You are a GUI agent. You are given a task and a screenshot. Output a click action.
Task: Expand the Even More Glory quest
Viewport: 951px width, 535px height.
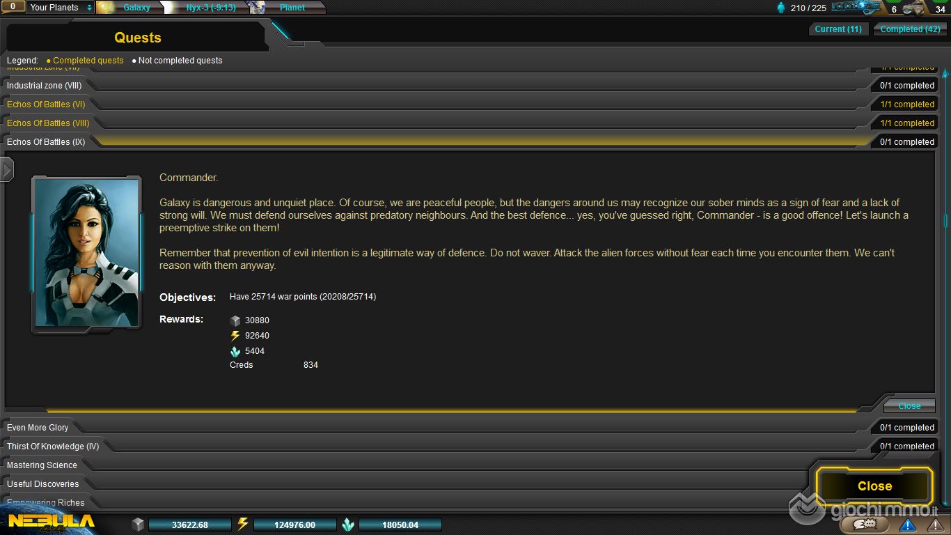coord(38,428)
